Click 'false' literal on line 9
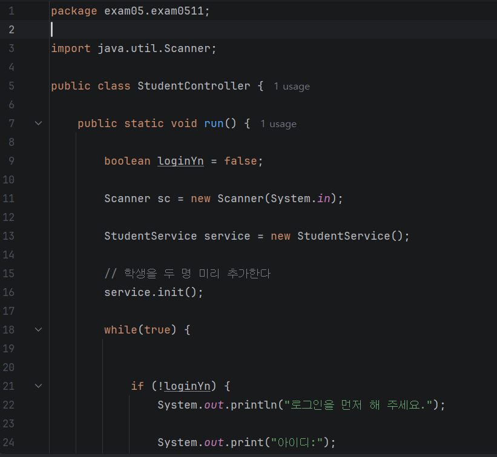Viewport: 497px width, 457px height. (x=240, y=161)
